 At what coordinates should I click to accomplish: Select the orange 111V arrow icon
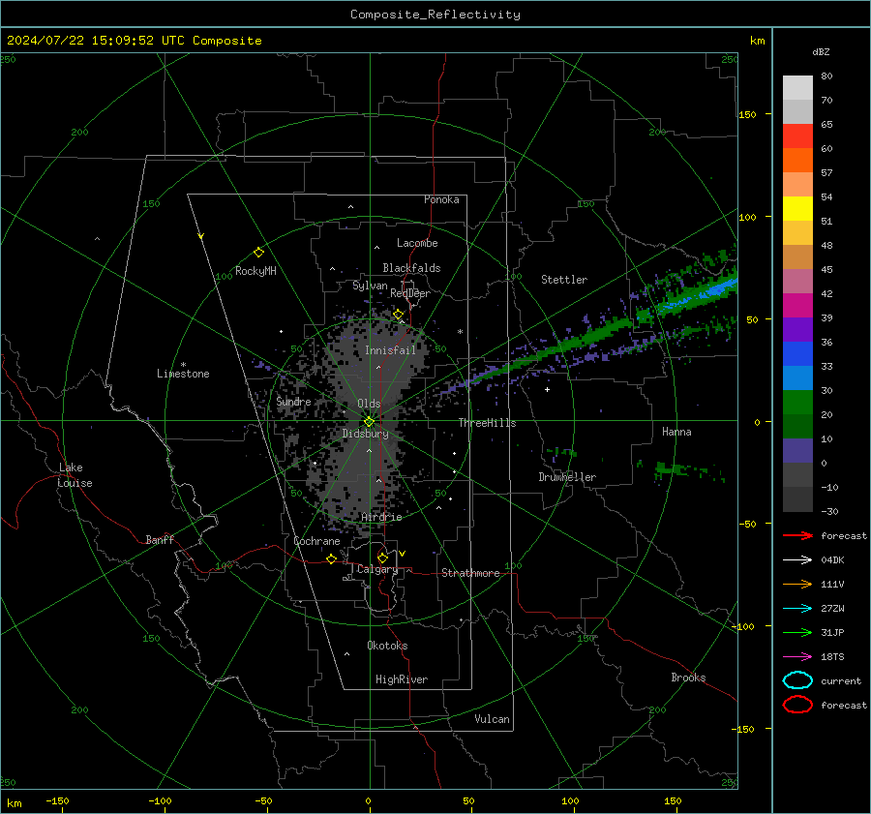coord(797,584)
